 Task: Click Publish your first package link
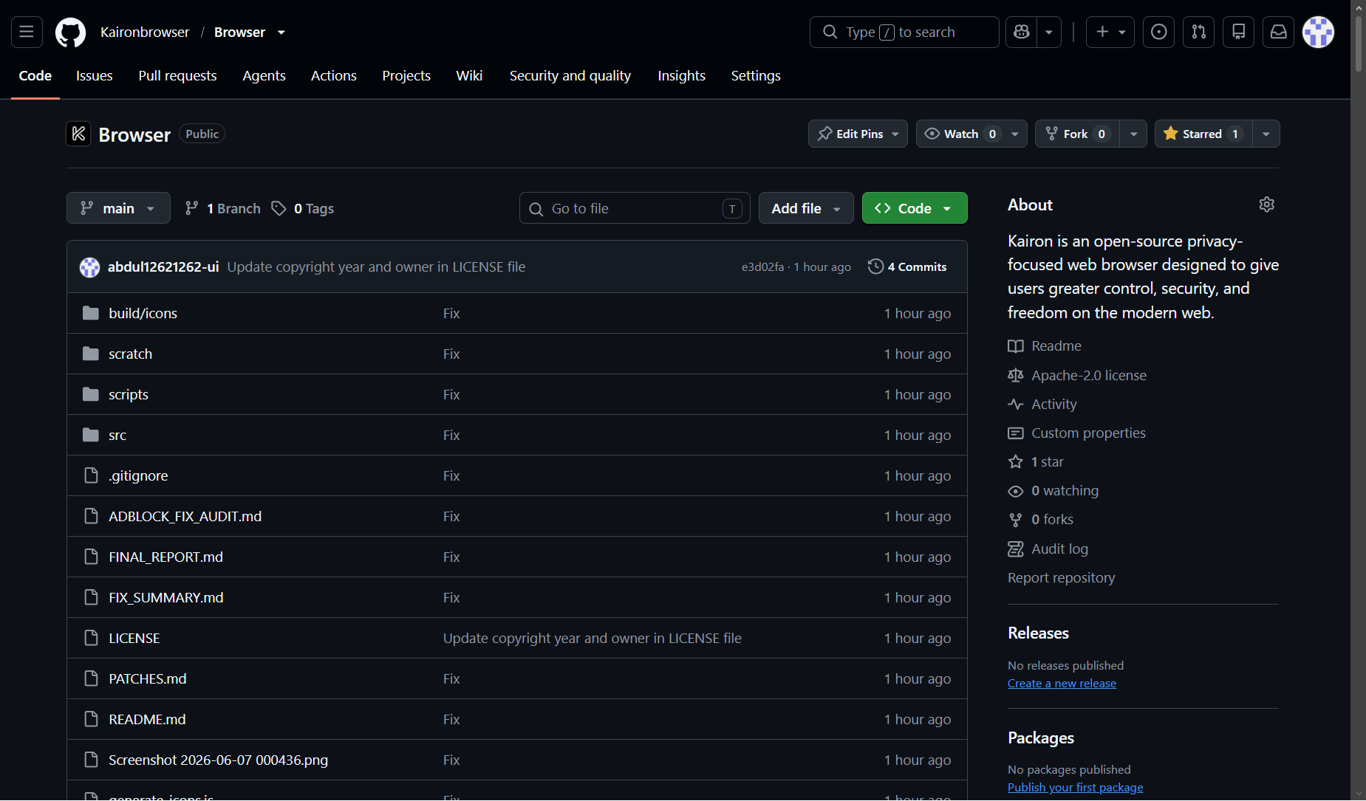(x=1075, y=788)
